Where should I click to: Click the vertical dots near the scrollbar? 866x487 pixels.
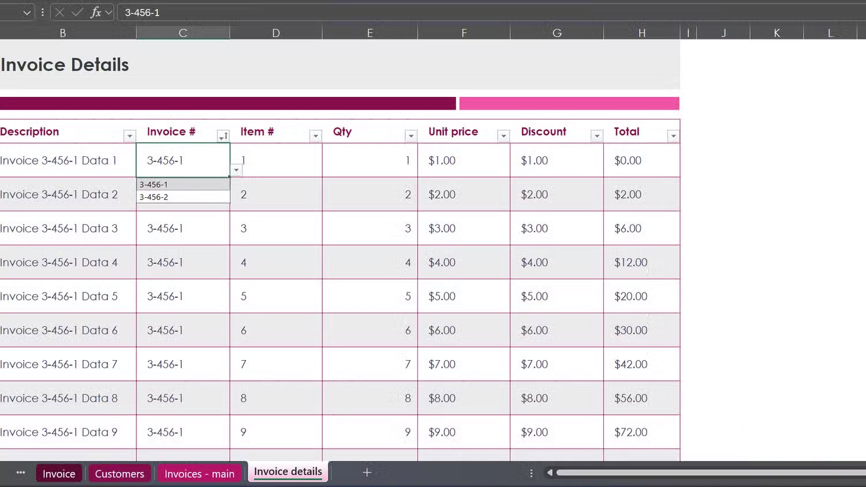click(531, 472)
